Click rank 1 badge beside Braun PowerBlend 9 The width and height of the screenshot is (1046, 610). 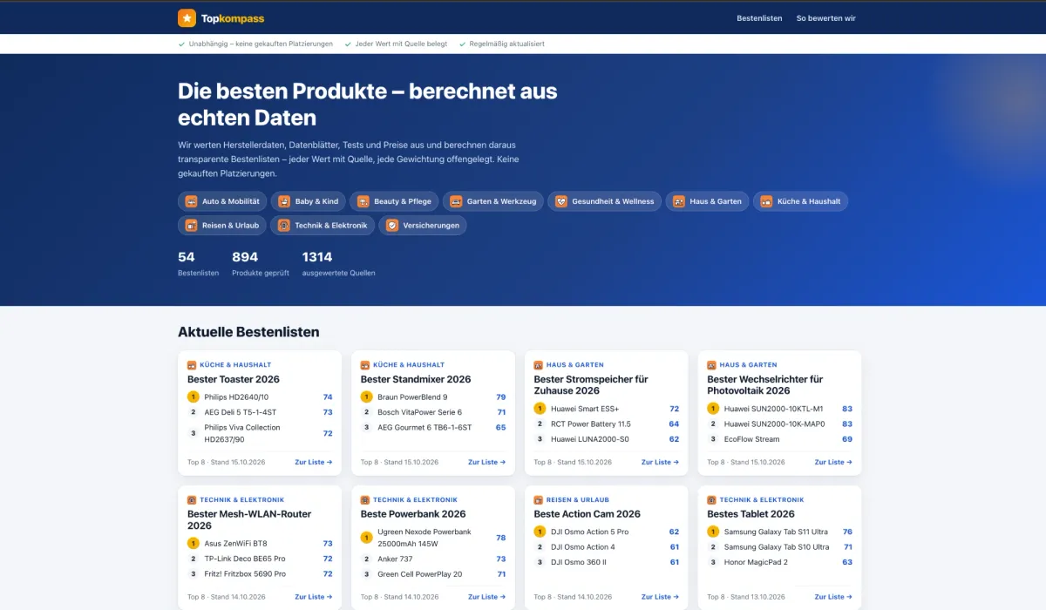pyautogui.click(x=366, y=396)
